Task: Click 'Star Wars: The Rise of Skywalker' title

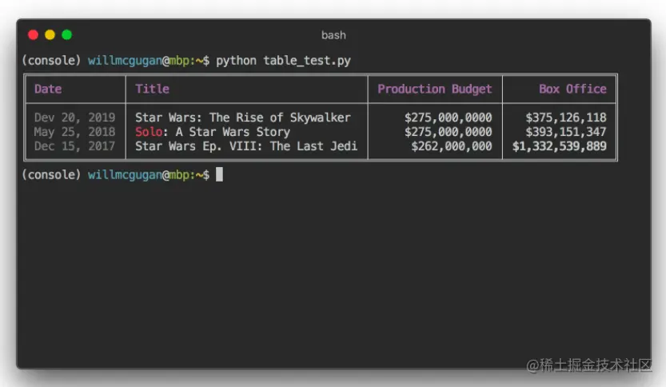Action: click(x=243, y=118)
